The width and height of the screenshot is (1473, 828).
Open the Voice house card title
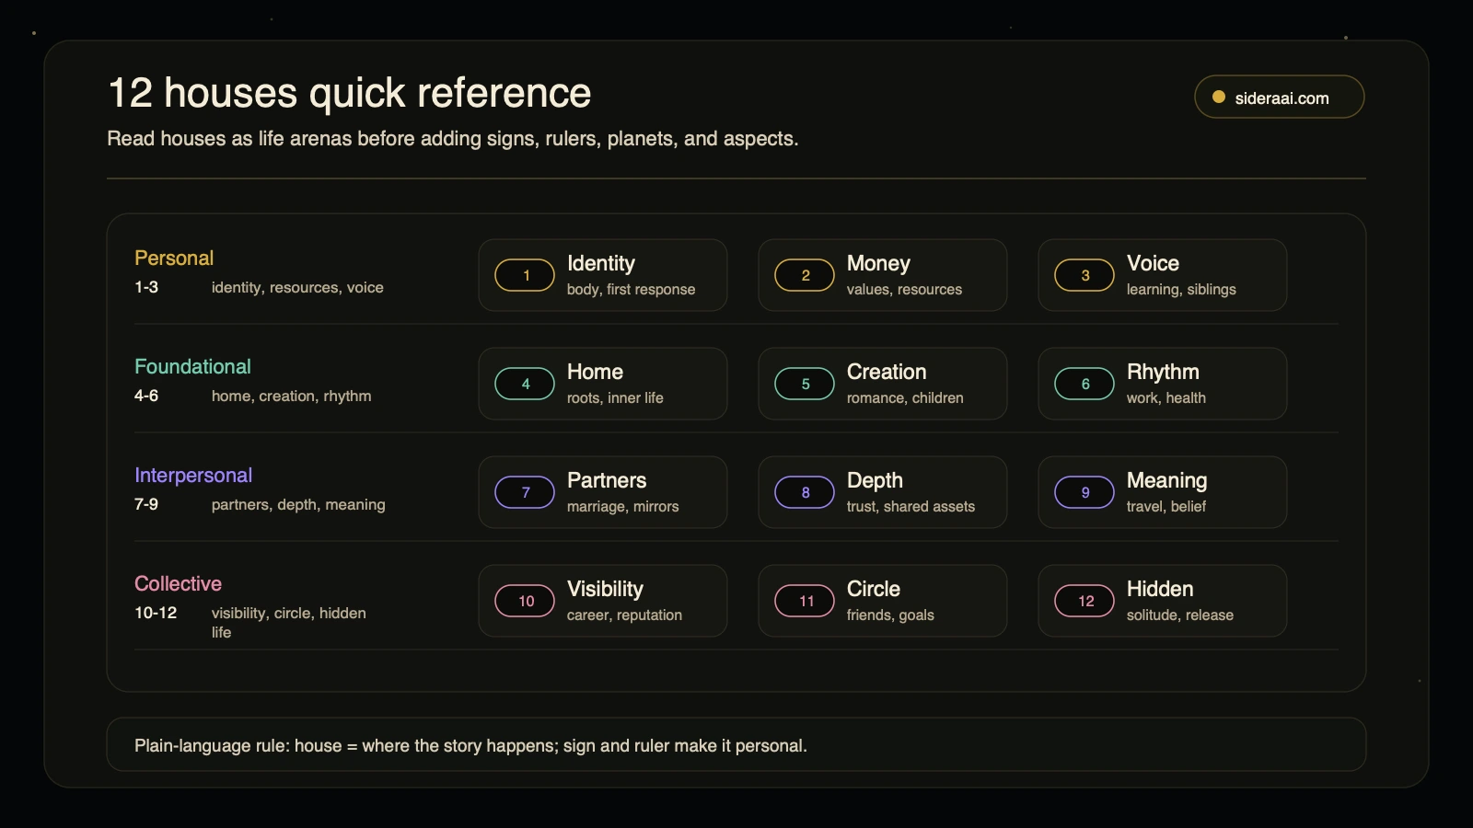(x=1153, y=263)
